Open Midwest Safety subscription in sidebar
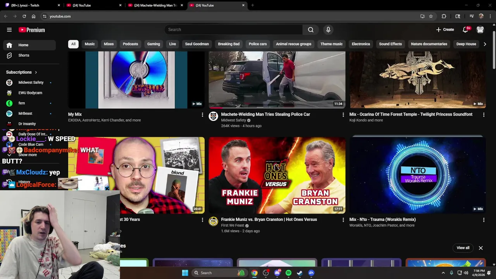496x279 pixels. click(29, 83)
